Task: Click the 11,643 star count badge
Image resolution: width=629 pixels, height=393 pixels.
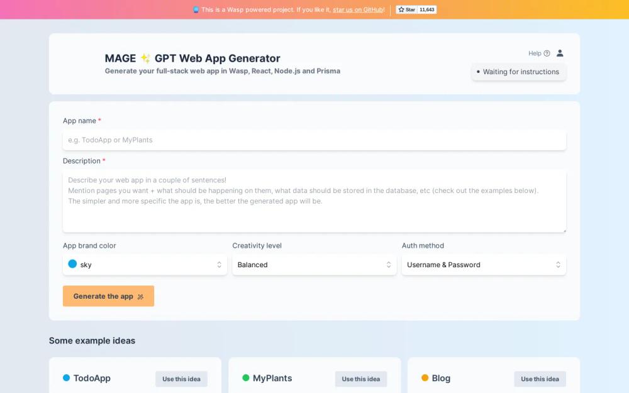Action: coord(427,9)
